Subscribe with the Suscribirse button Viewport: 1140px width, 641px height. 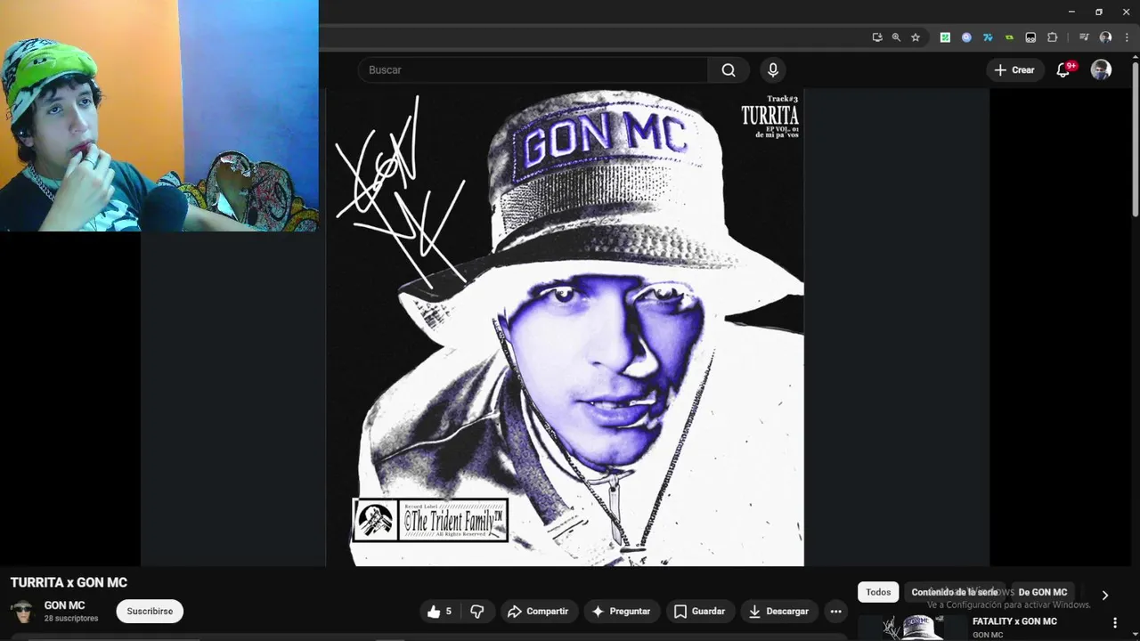pos(150,612)
